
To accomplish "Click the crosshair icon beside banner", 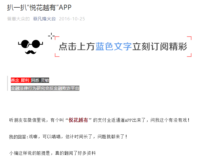I will coord(51,36).
